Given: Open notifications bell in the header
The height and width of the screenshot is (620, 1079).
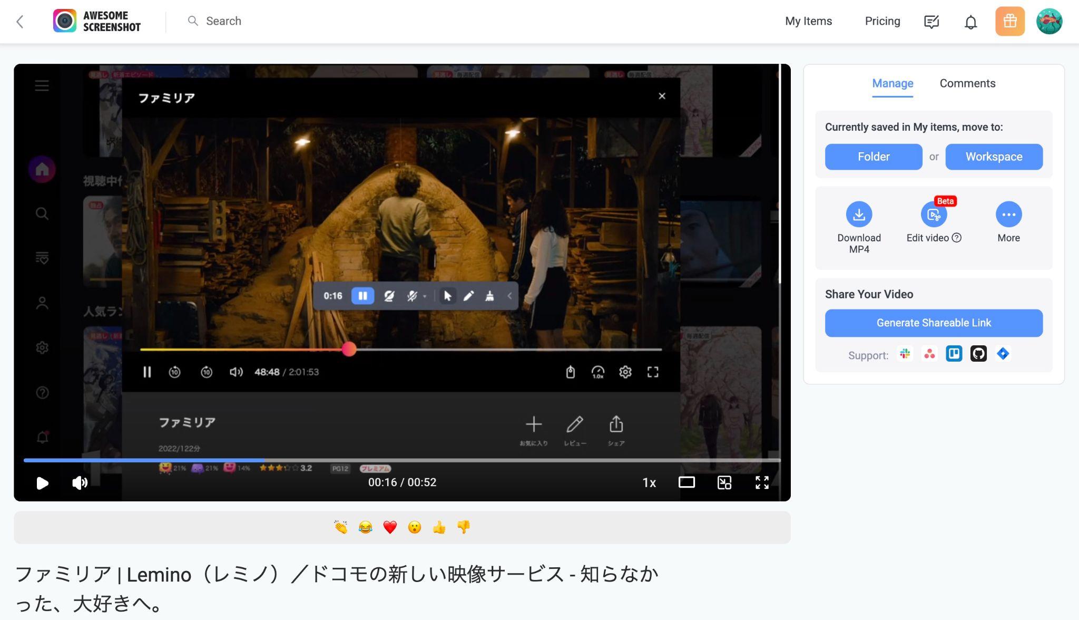Looking at the screenshot, I should [x=970, y=22].
